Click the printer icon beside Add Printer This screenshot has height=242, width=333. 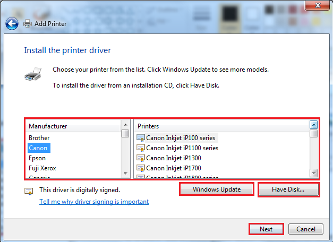click(x=28, y=23)
